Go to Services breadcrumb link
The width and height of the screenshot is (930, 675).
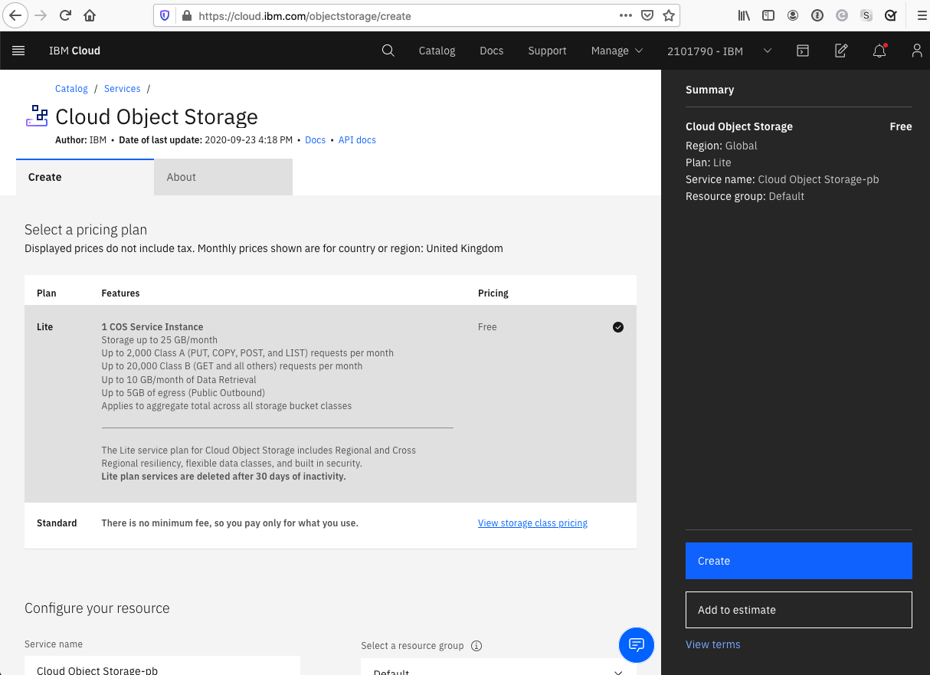[123, 89]
